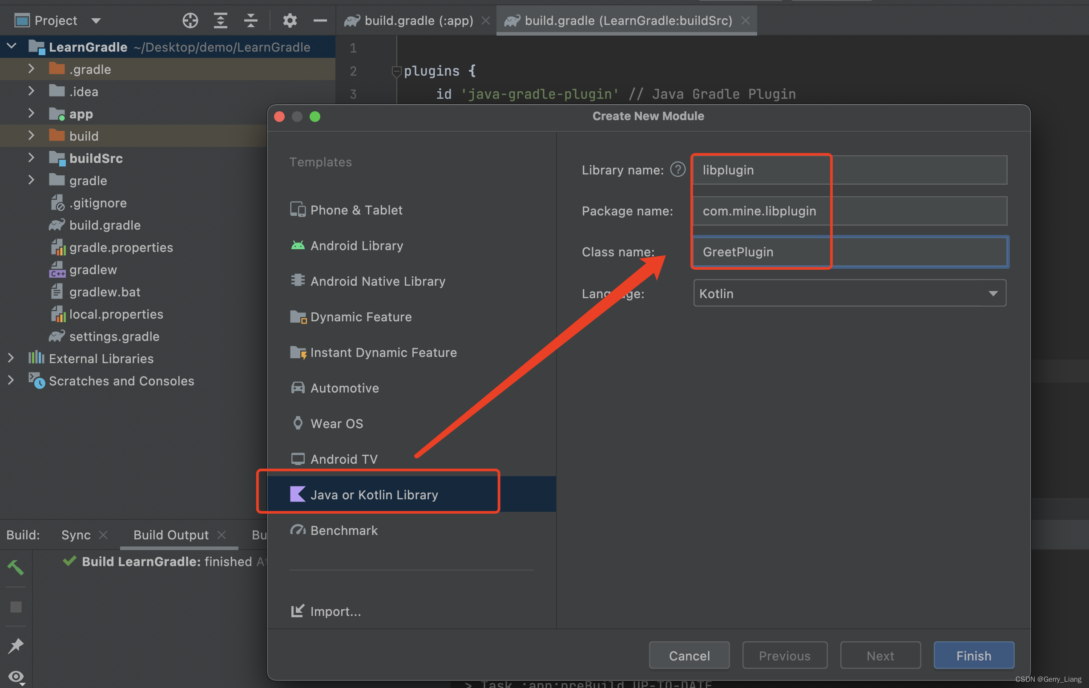Click the Package name input field
Image resolution: width=1089 pixels, height=688 pixels.
tap(850, 211)
